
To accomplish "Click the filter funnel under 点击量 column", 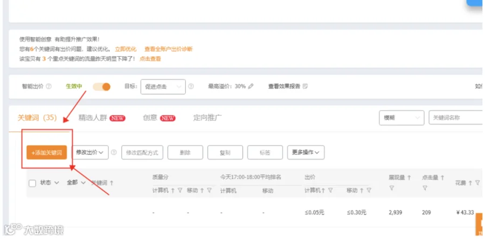I will point(425,188).
